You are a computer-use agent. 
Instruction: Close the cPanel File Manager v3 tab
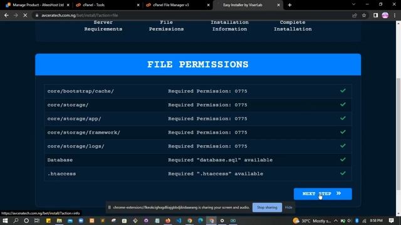tap(209, 5)
